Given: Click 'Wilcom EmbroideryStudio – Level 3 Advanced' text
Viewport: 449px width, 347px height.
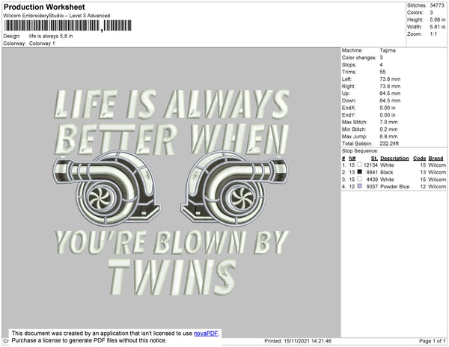Looking at the screenshot, I should point(57,16).
